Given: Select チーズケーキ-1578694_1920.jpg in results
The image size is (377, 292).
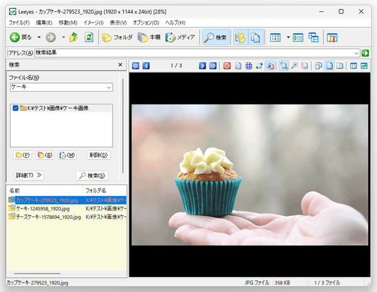Looking at the screenshot, I should (67, 217).
